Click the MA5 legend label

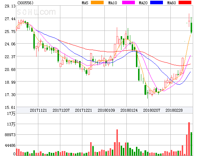tap(85, 3)
